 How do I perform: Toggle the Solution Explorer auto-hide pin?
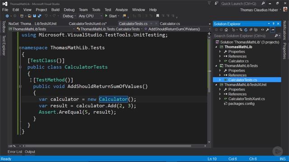coord(274,24)
